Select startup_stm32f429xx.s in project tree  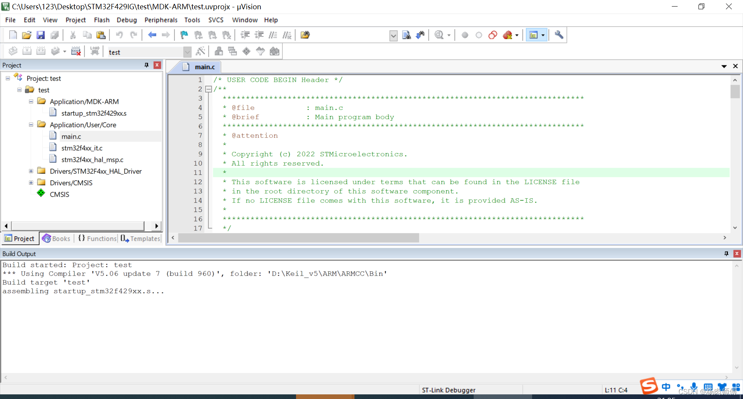point(94,113)
